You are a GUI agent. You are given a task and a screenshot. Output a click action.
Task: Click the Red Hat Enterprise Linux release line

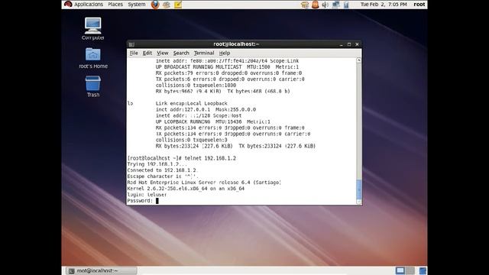click(204, 183)
